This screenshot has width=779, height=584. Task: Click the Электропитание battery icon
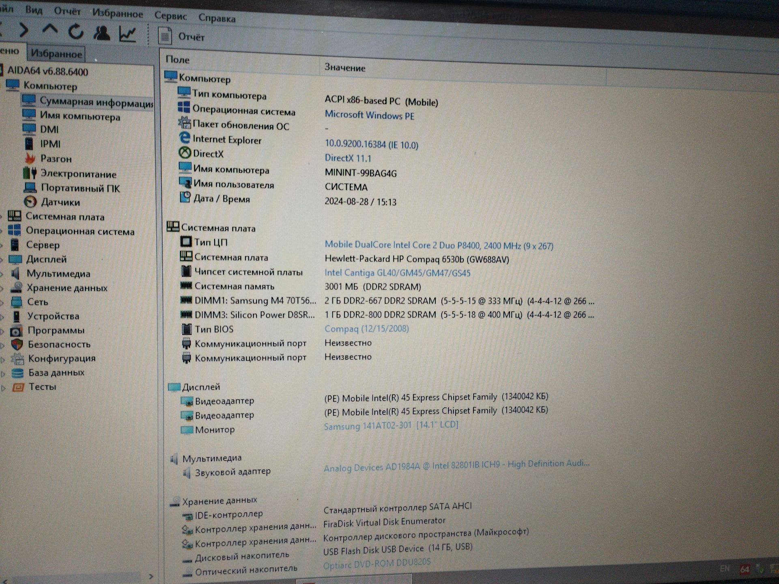30,173
